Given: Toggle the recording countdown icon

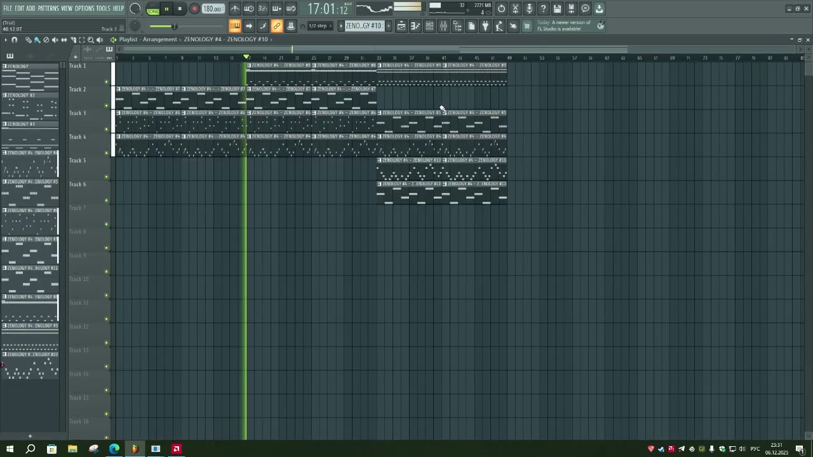Looking at the screenshot, I should (x=263, y=9).
